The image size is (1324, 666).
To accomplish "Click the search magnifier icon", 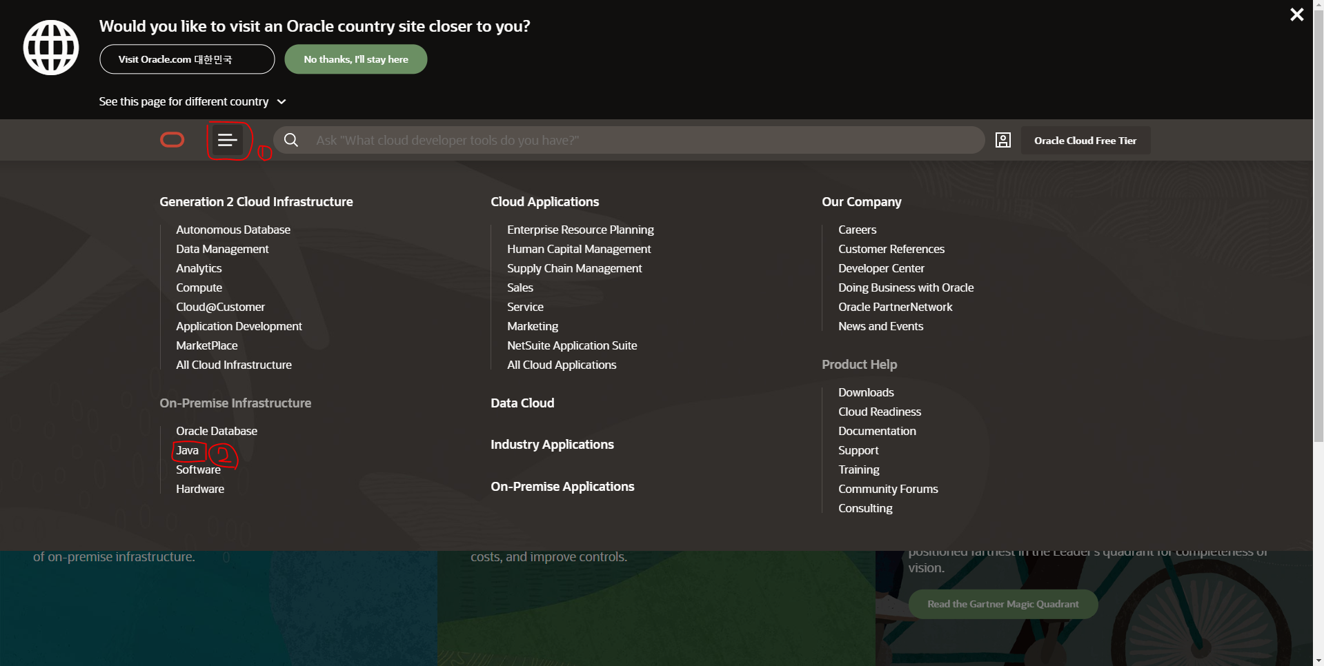I will 291,140.
